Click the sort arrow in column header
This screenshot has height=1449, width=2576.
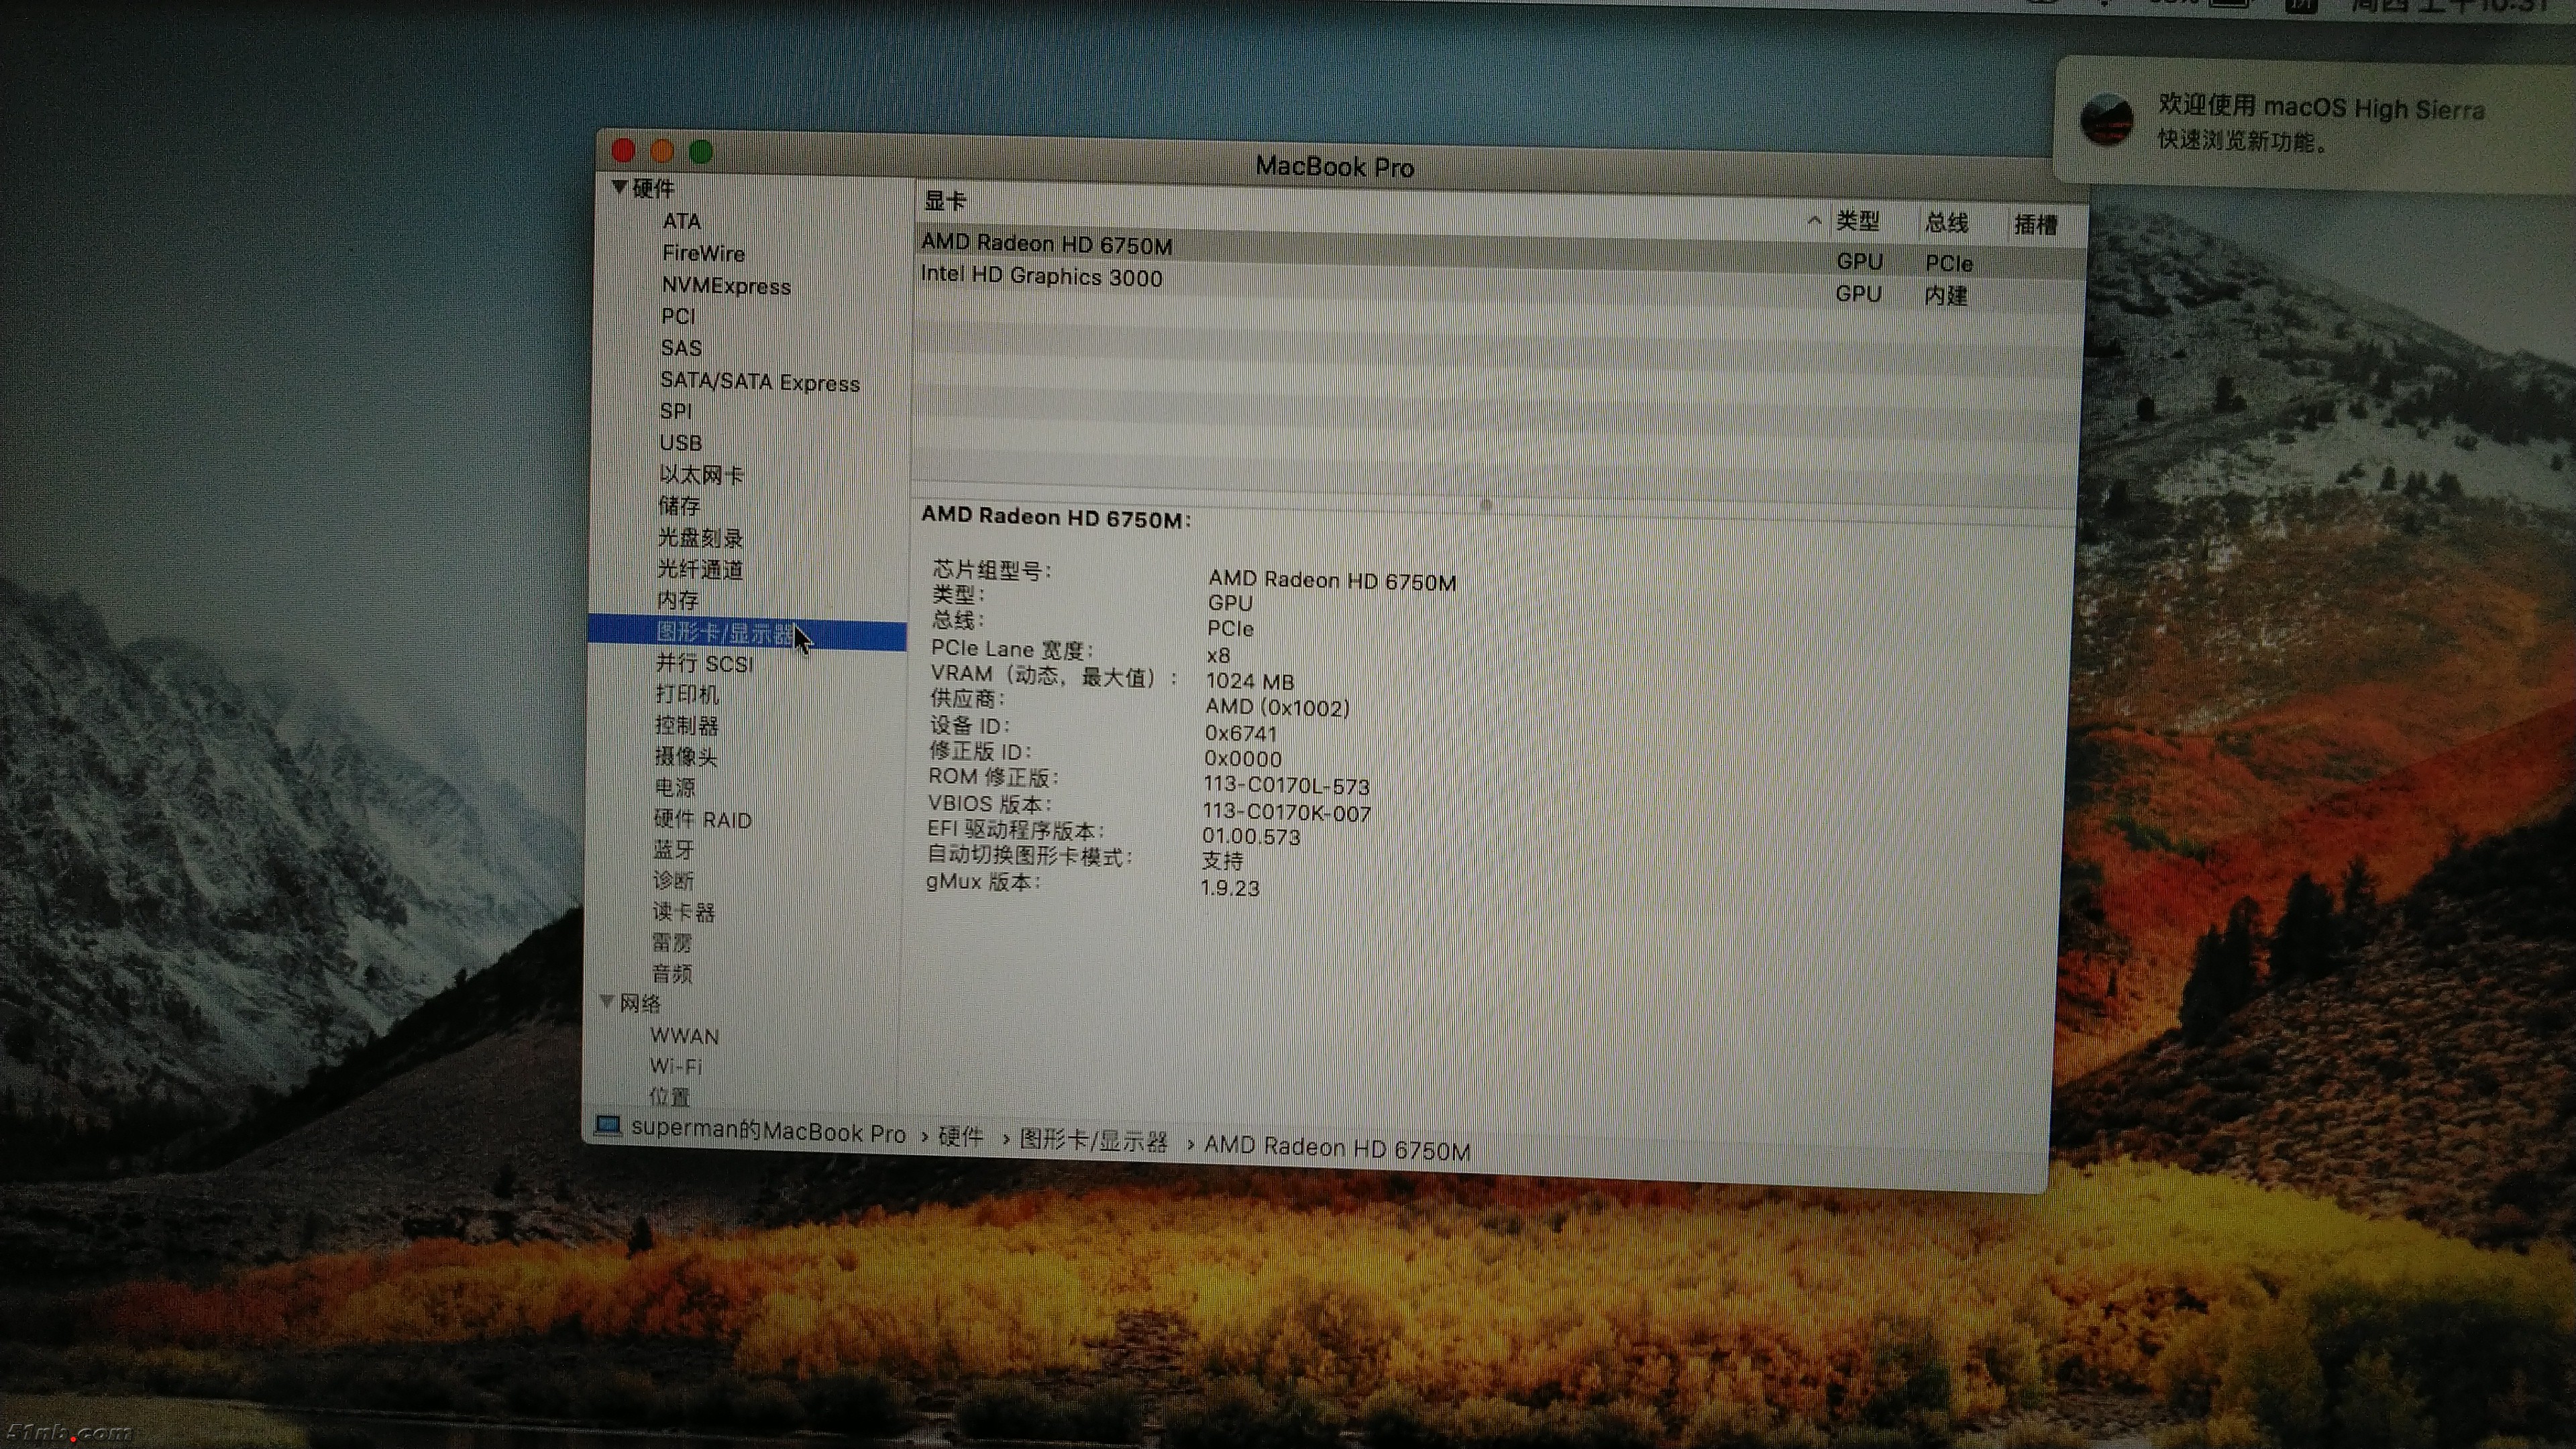point(1814,221)
